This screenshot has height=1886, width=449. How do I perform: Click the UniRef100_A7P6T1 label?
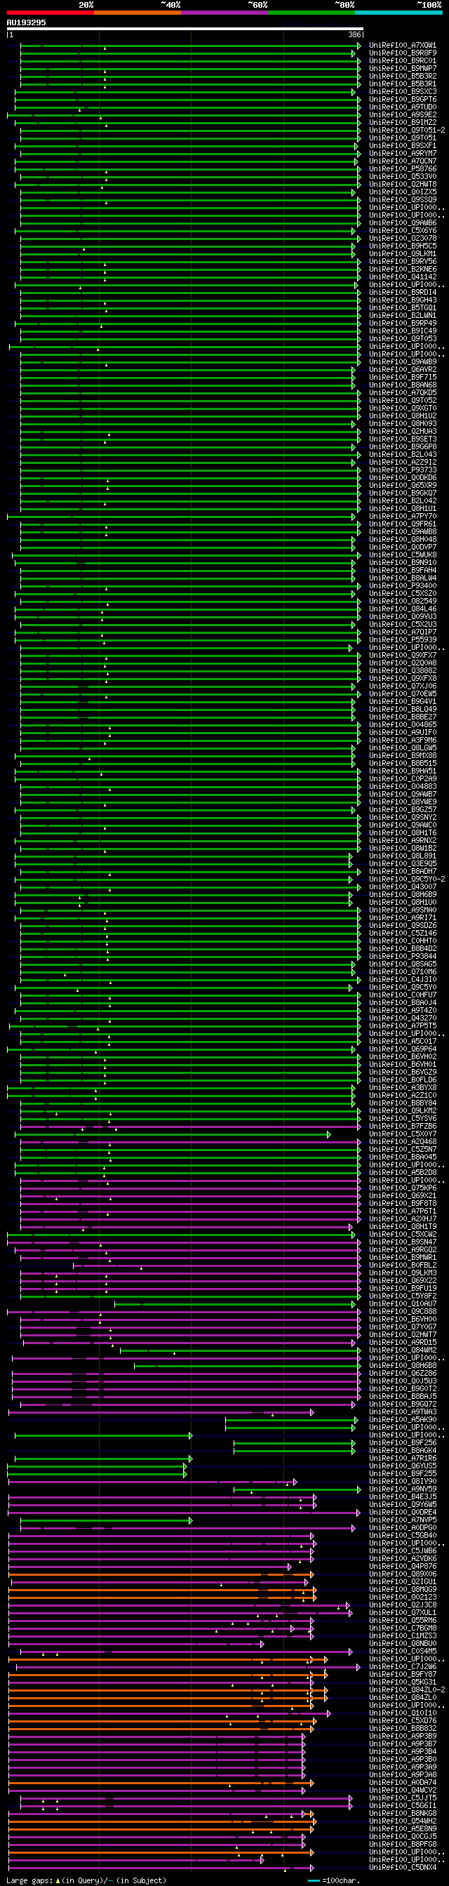pos(403,1211)
